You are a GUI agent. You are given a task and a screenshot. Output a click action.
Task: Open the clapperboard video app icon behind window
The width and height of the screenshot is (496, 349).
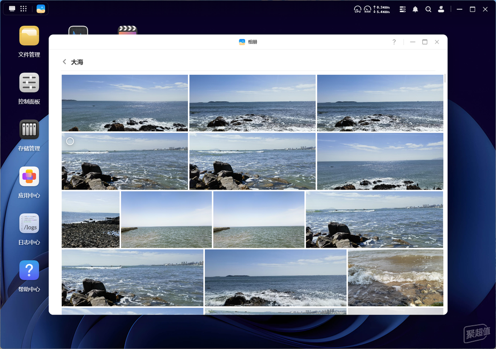point(127,30)
